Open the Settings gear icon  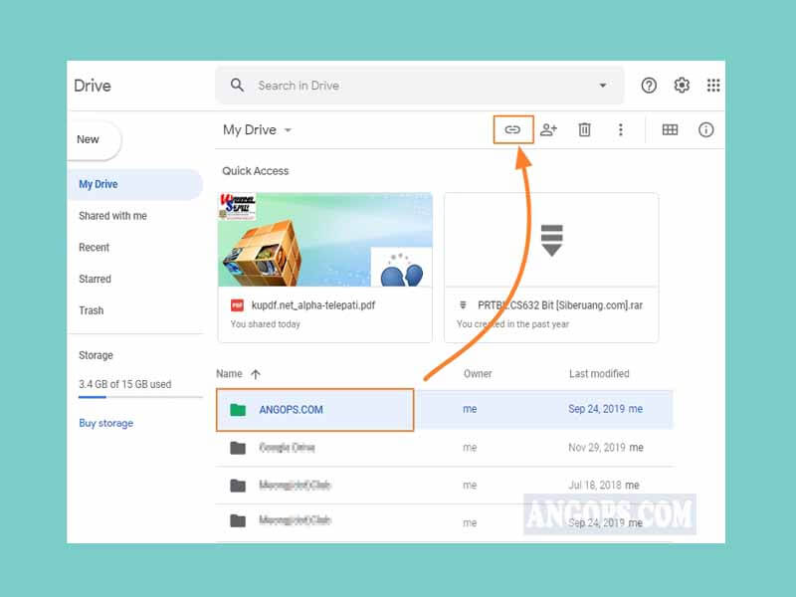click(682, 85)
